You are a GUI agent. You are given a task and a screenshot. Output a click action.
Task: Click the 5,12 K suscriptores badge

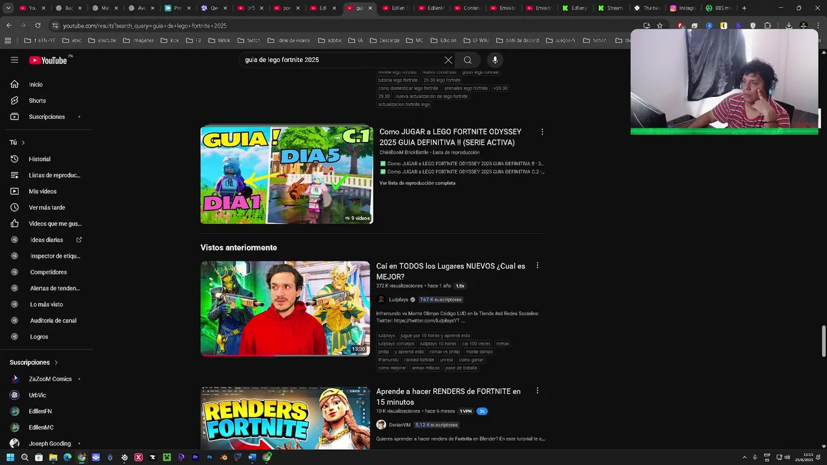pyautogui.click(x=436, y=425)
